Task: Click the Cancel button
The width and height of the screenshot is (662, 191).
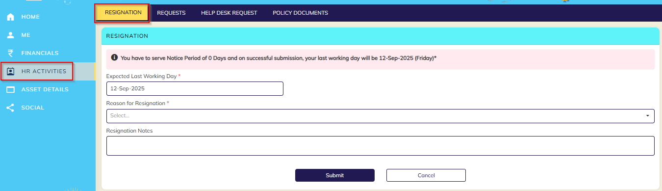Action: [426, 175]
